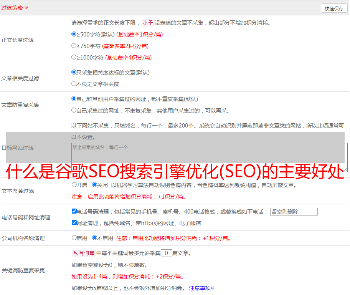Collapse the 过滤策略 section header
Viewport: 350px width, 295px height.
coord(15,8)
